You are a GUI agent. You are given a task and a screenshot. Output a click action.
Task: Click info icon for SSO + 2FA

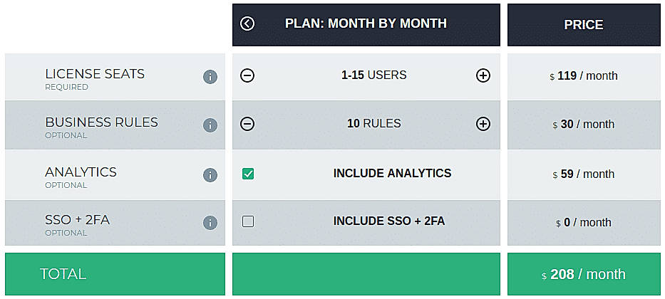pos(210,223)
